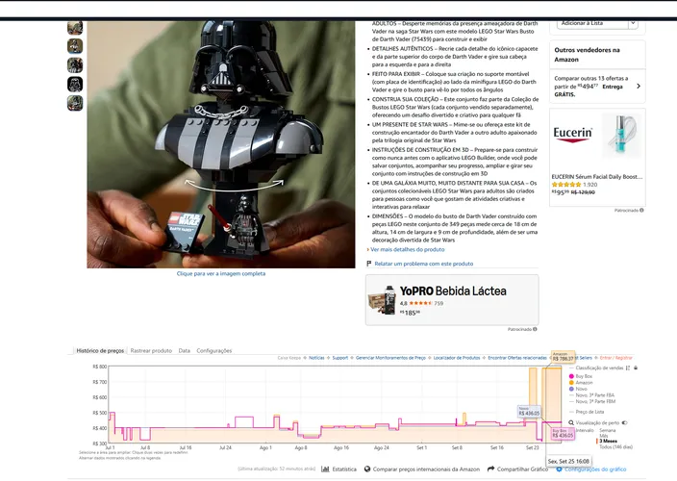Click the Eucerin logo in the sponsored ad
The height and width of the screenshot is (481, 677).
[x=572, y=135]
